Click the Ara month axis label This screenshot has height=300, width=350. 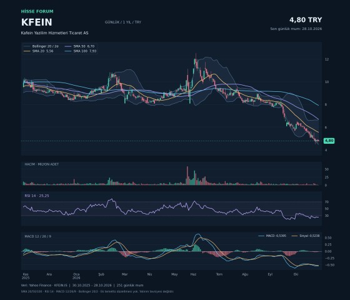(x=49, y=274)
